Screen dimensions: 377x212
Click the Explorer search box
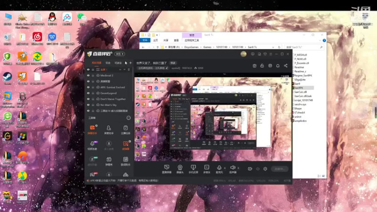pyautogui.click(x=304, y=47)
